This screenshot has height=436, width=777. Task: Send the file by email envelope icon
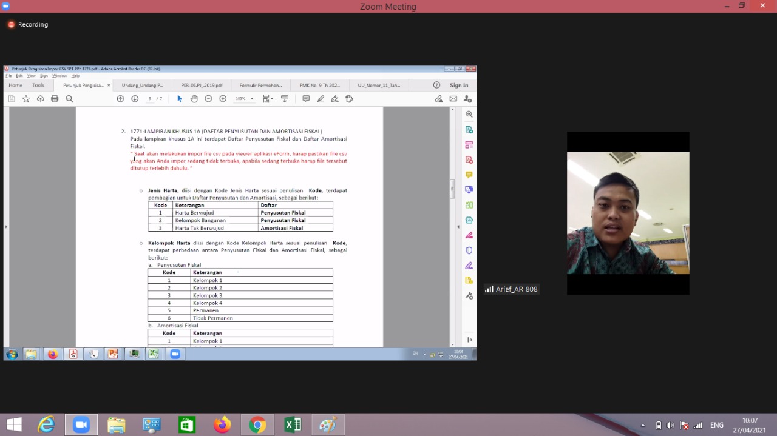(453, 99)
